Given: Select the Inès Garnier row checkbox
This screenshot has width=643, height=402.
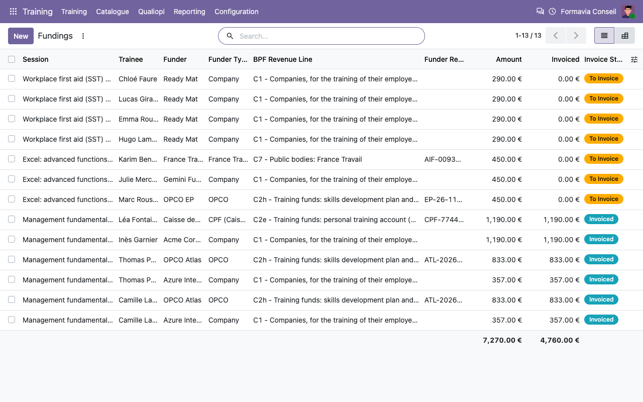Looking at the screenshot, I should point(12,239).
